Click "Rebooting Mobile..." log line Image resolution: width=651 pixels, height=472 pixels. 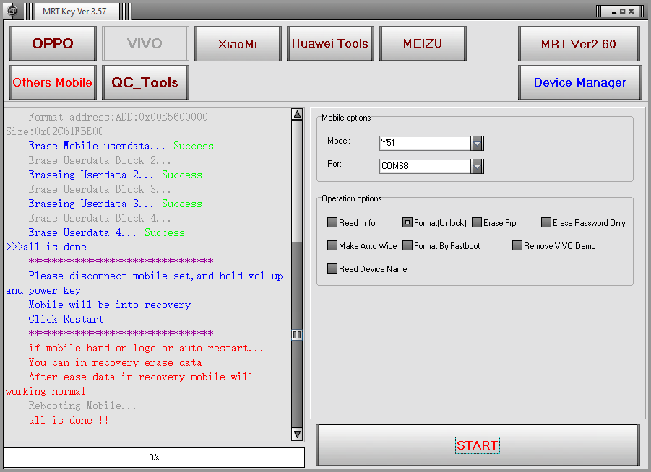pyautogui.click(x=82, y=406)
